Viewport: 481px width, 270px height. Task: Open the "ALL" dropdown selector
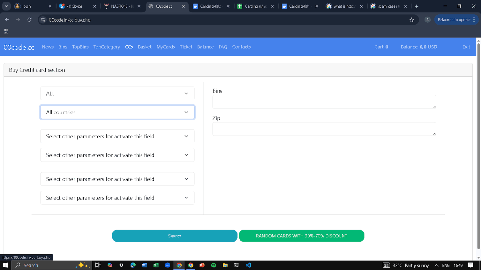(x=117, y=93)
